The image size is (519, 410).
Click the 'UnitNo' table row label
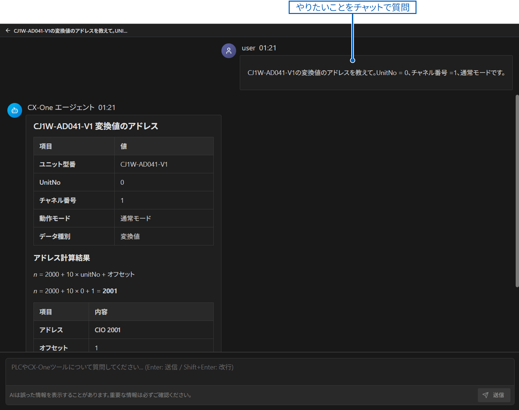(74, 182)
